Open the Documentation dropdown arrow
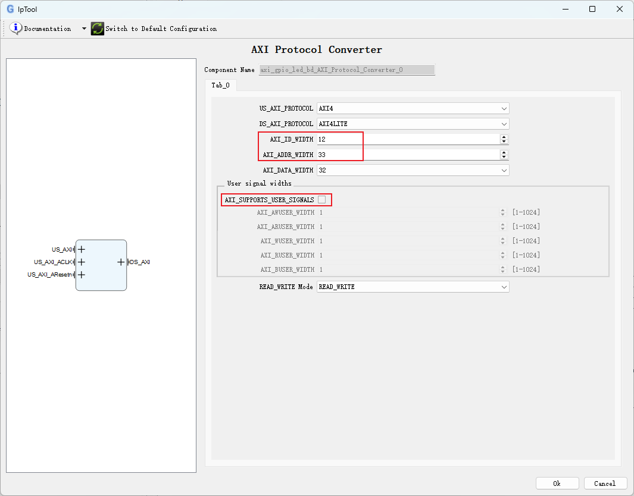This screenshot has width=634, height=496. coord(84,29)
